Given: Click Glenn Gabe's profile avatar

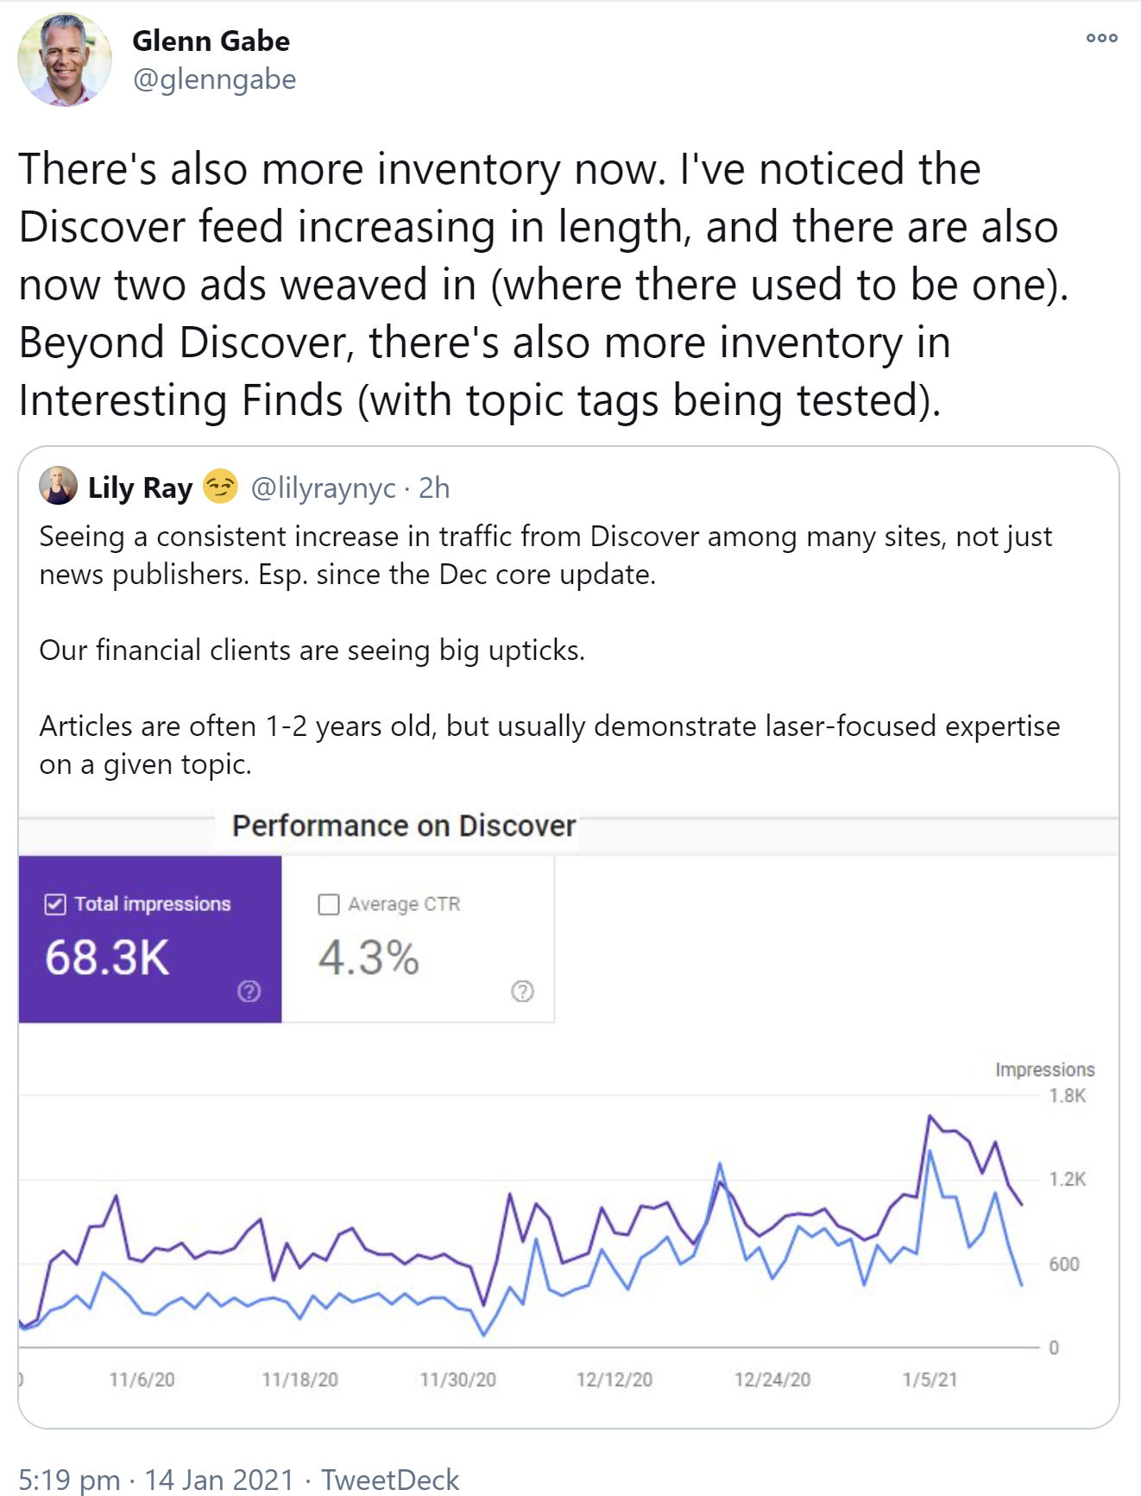Looking at the screenshot, I should (x=65, y=60).
